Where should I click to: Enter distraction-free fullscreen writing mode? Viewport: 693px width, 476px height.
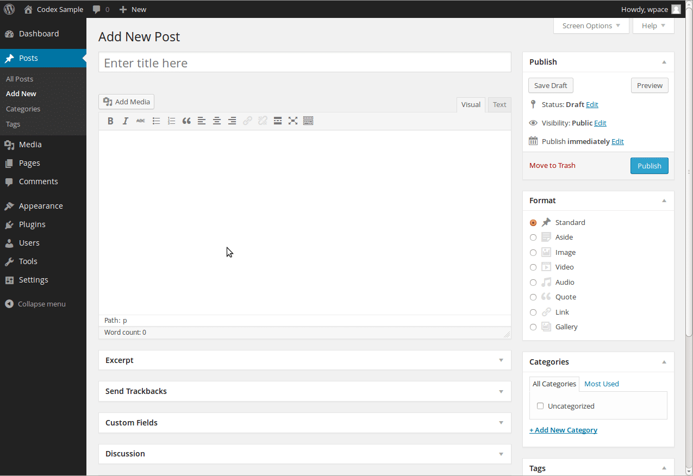293,121
